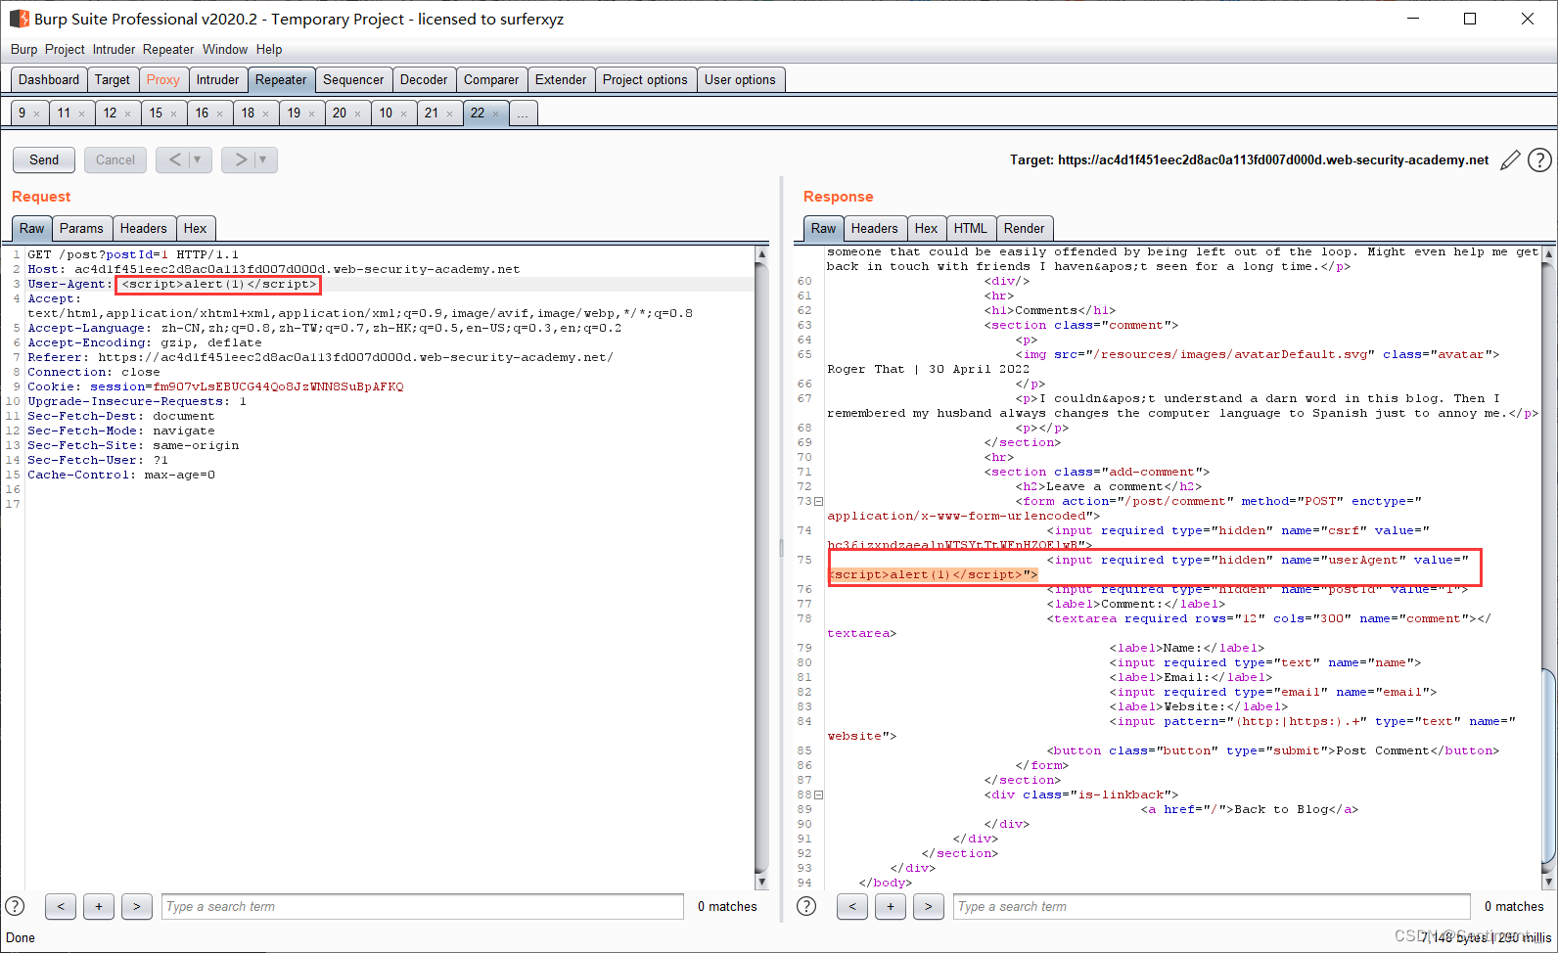Screen dimensions: 1558x953
Task: Switch to the Decoder tab
Action: [x=424, y=79]
